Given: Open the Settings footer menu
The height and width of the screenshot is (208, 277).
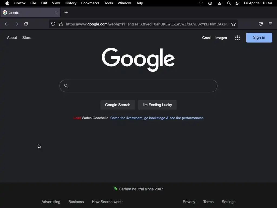Looking at the screenshot, I should 229,202.
